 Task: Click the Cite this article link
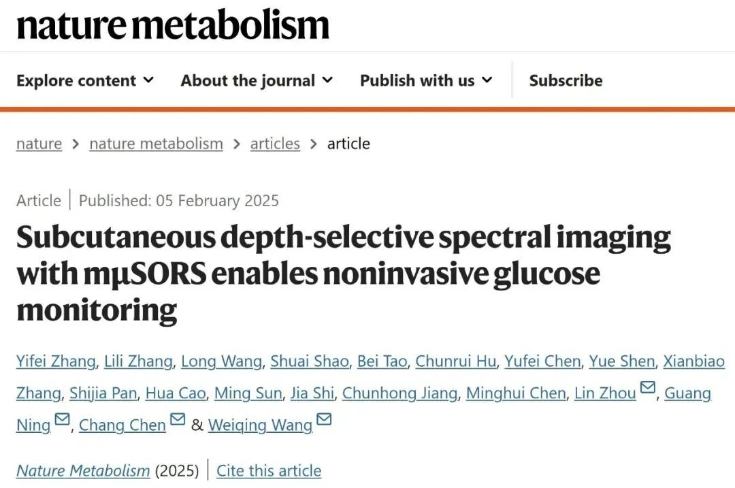tap(269, 470)
